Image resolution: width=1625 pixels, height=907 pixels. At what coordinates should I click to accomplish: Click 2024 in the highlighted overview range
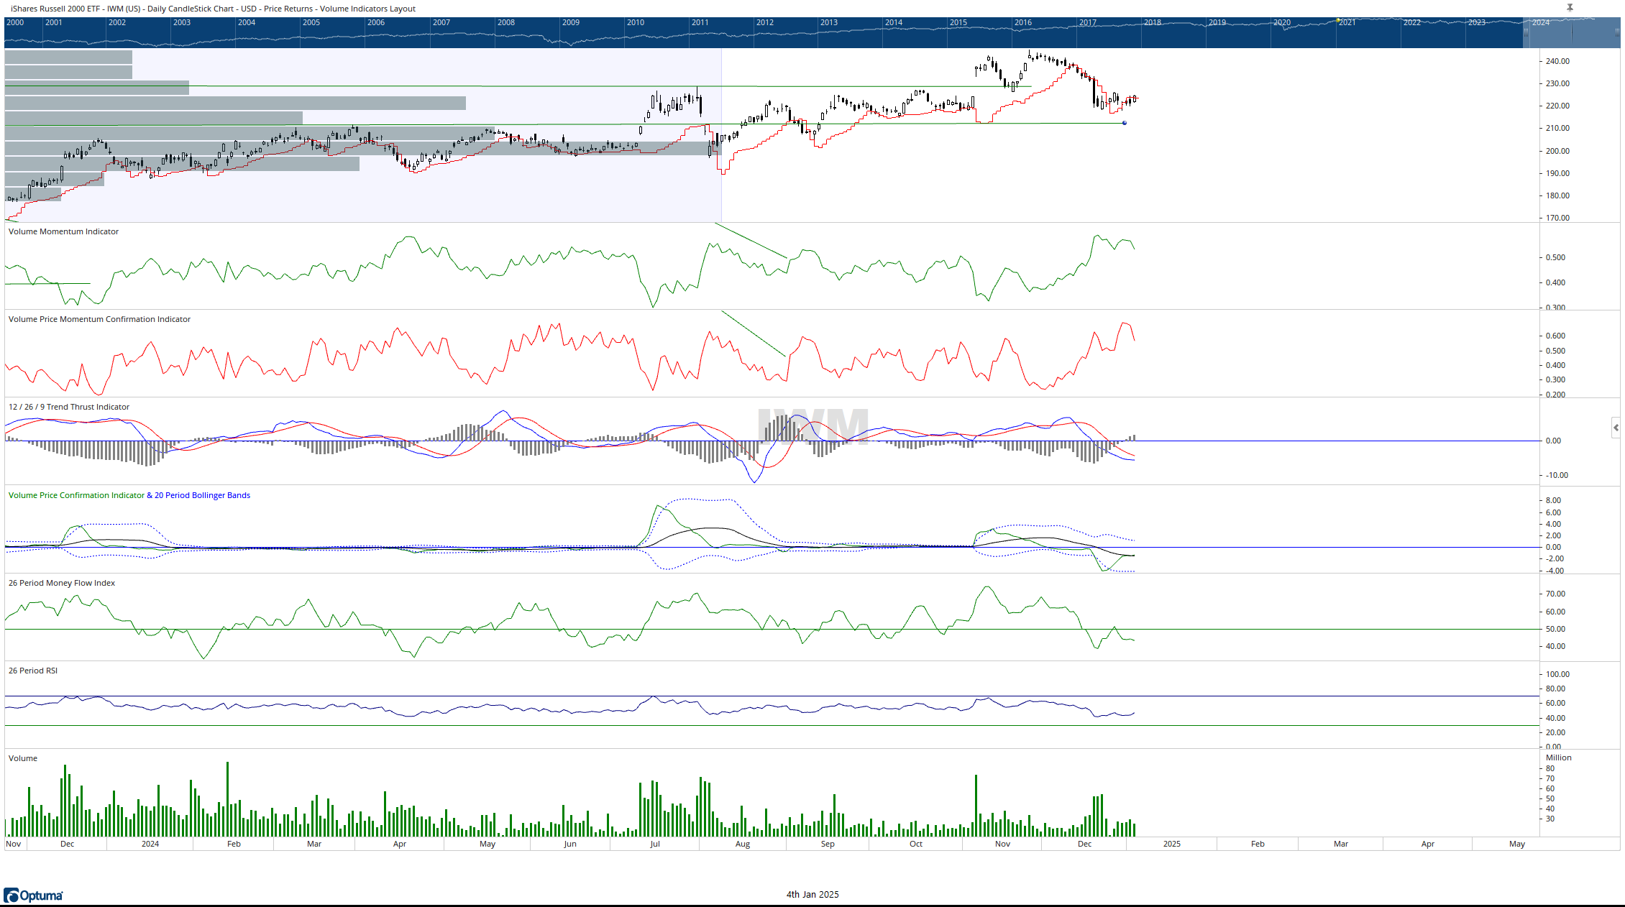pyautogui.click(x=1541, y=22)
